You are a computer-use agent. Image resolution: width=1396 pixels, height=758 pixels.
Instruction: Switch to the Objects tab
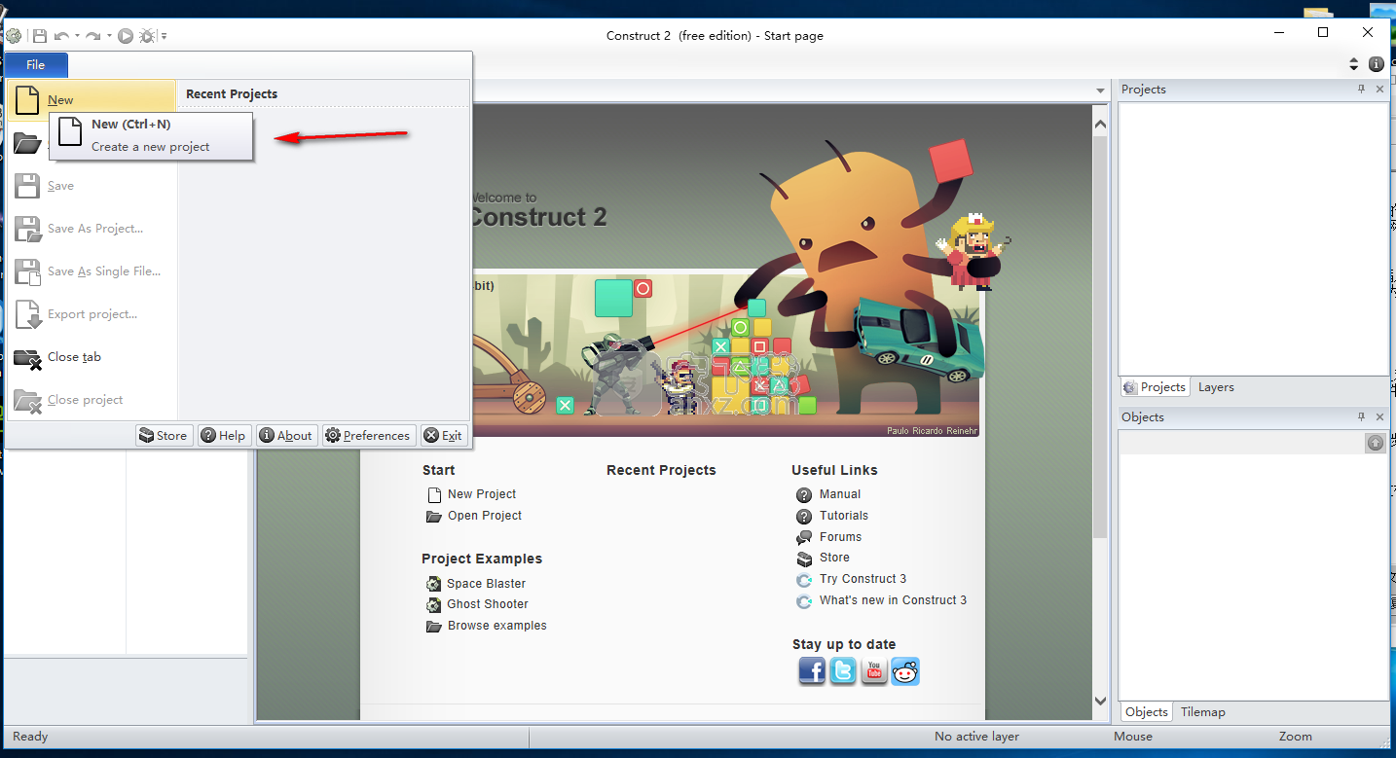click(1146, 712)
